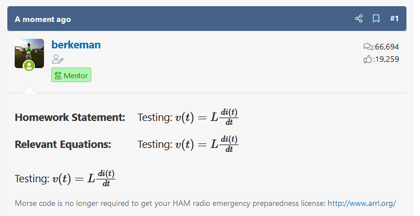The height and width of the screenshot is (216, 420).
Task: Click the green online status badge on avatar
Action: tap(29, 65)
